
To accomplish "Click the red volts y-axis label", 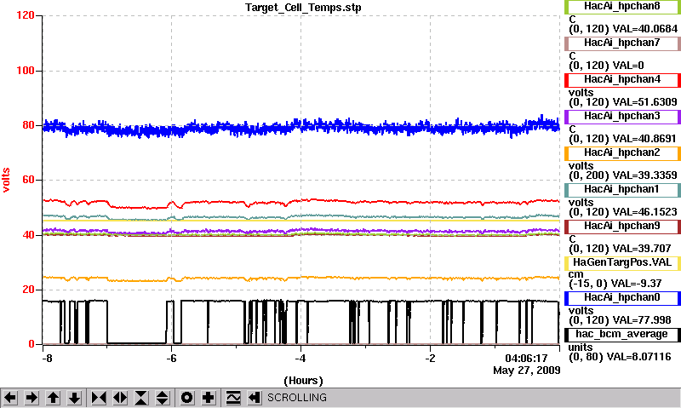I will tap(6, 180).
